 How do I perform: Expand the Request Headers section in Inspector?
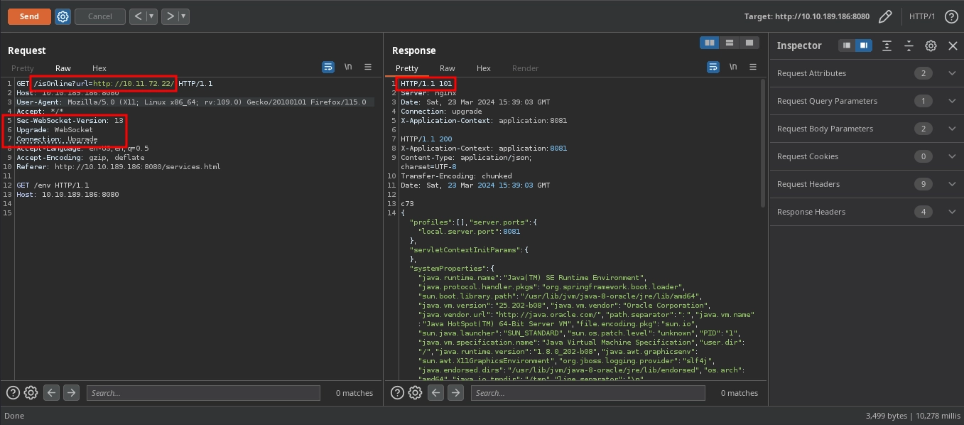pos(952,183)
